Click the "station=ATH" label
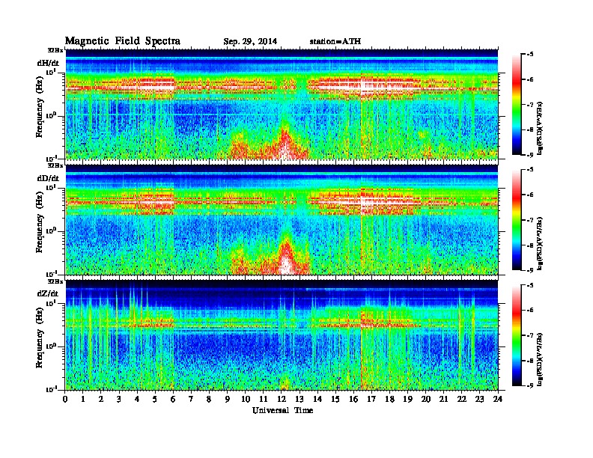This screenshot has height=458, width=593. pyautogui.click(x=335, y=41)
